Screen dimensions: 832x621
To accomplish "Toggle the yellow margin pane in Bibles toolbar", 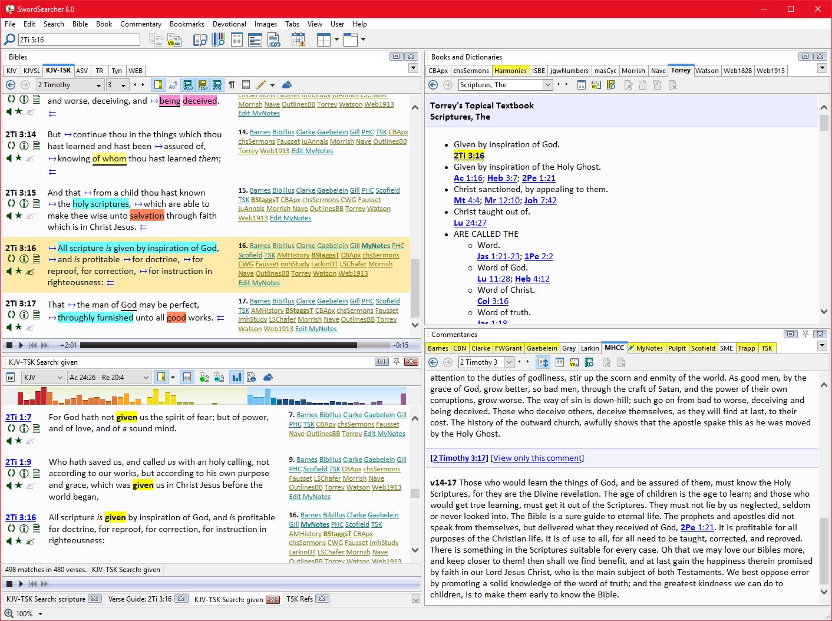I will (158, 85).
